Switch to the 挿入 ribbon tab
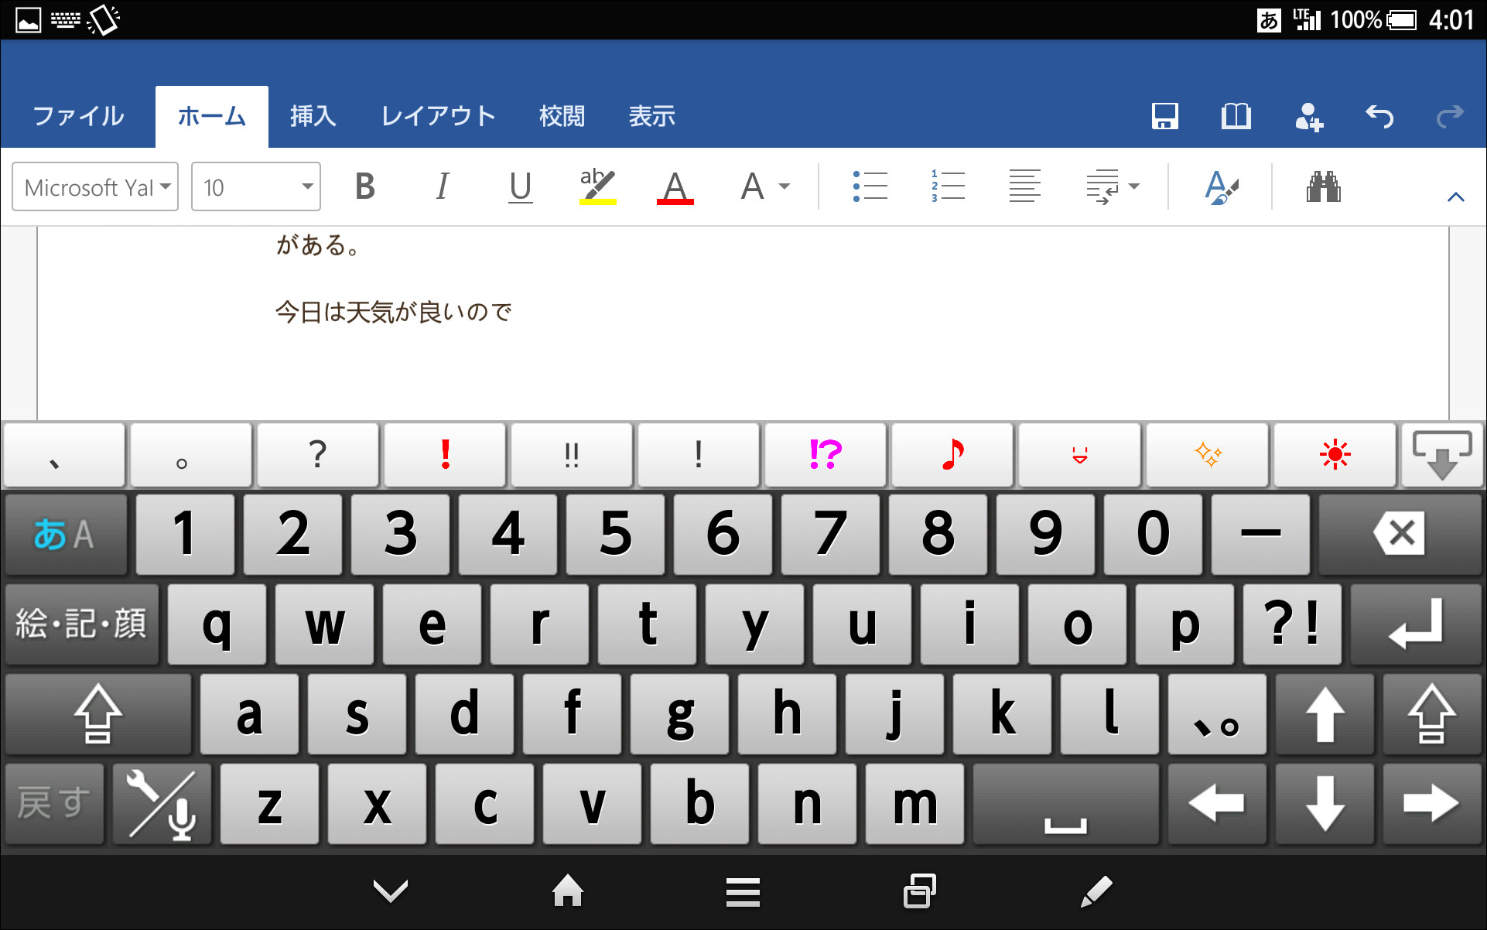The height and width of the screenshot is (930, 1487). [x=313, y=116]
